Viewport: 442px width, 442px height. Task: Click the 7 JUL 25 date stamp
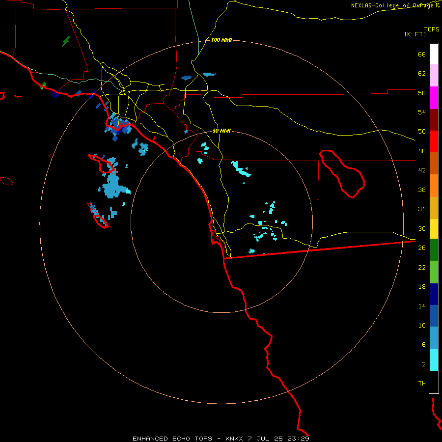click(266, 439)
